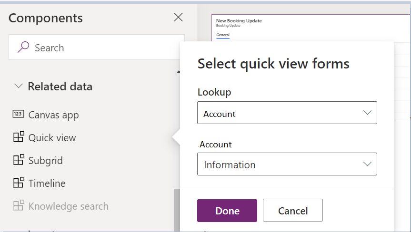Image resolution: width=411 pixels, height=232 pixels.
Task: Open the Account form dropdown showing Information
Action: tap(287, 164)
